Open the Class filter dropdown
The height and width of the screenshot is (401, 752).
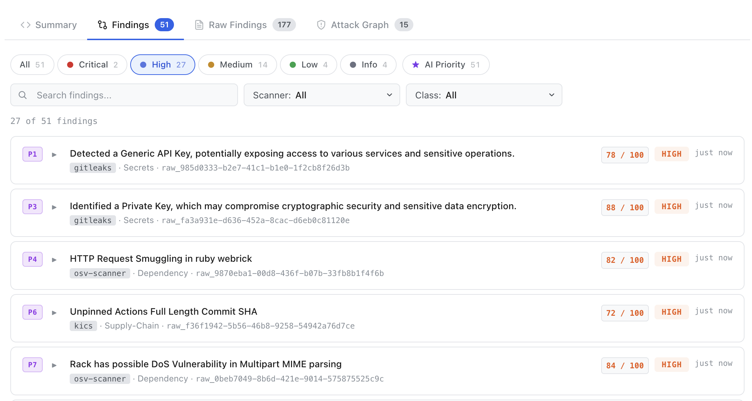[x=484, y=95]
